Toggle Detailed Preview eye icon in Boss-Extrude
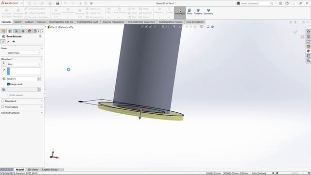 pyautogui.click(x=14, y=42)
